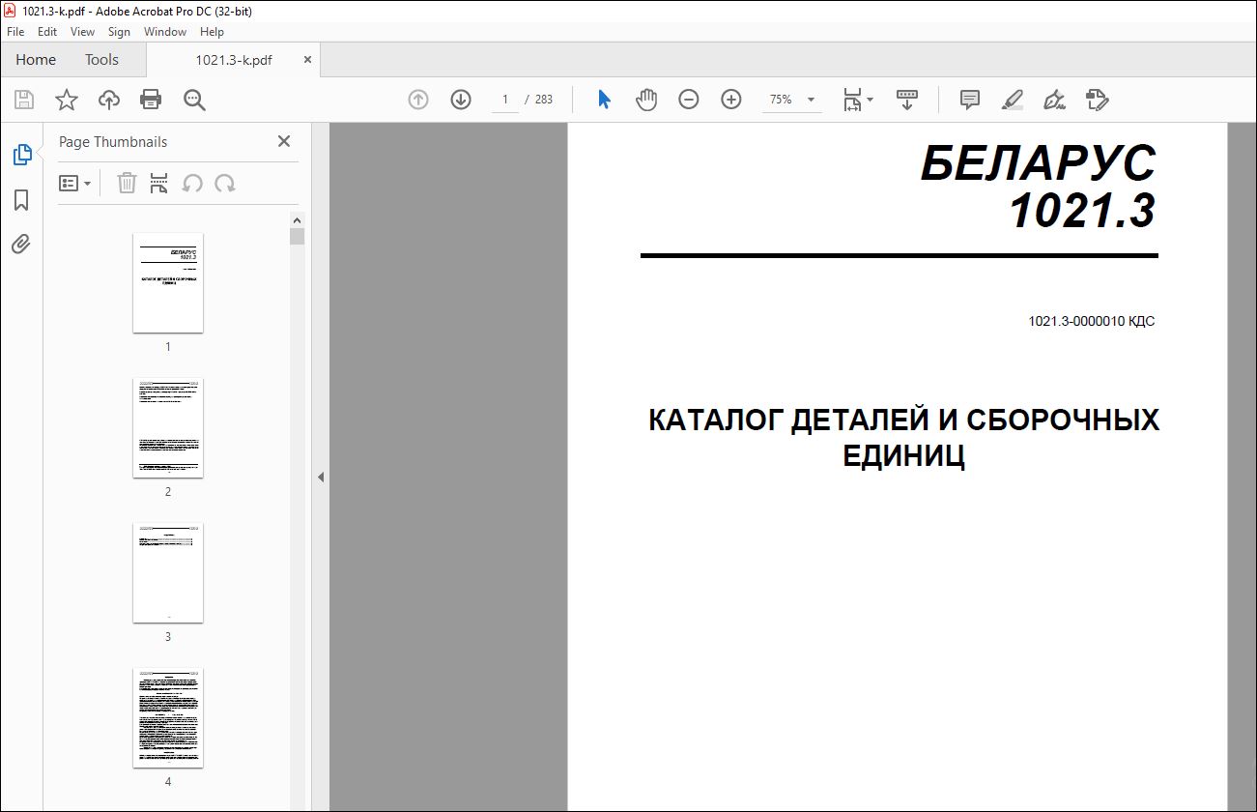Click the thumbnails panel scrollbar thumb
The image size is (1257, 812).
click(298, 236)
